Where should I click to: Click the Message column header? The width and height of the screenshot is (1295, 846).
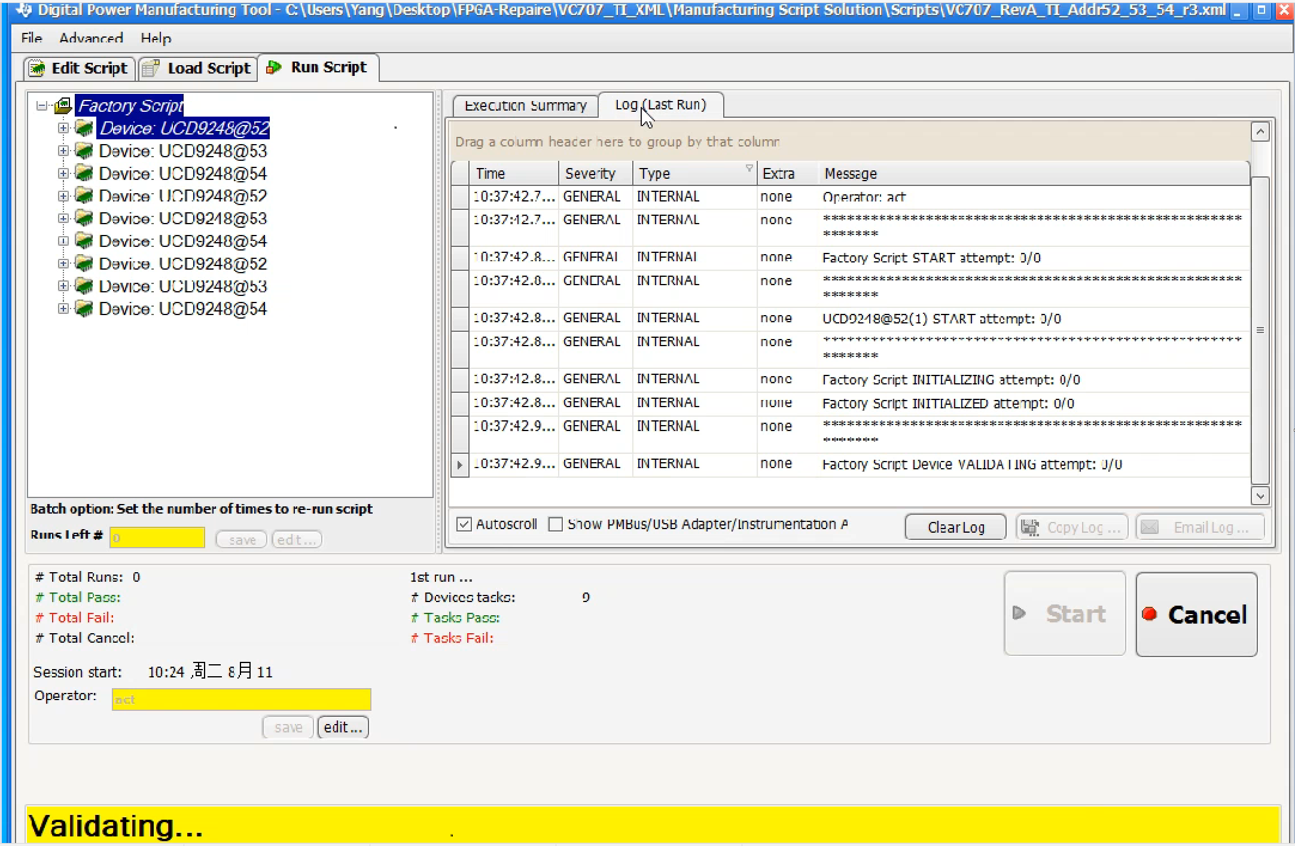tap(1034, 173)
